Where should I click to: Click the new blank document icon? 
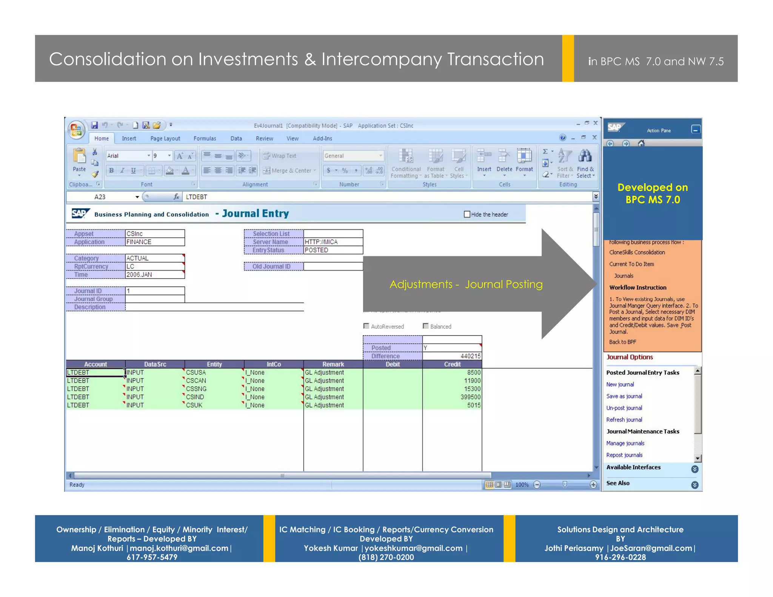135,125
